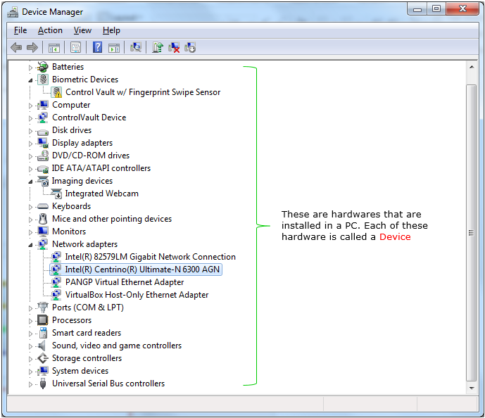Screen dimensions: 485x418
Task: Open the File menu
Action: 20,30
